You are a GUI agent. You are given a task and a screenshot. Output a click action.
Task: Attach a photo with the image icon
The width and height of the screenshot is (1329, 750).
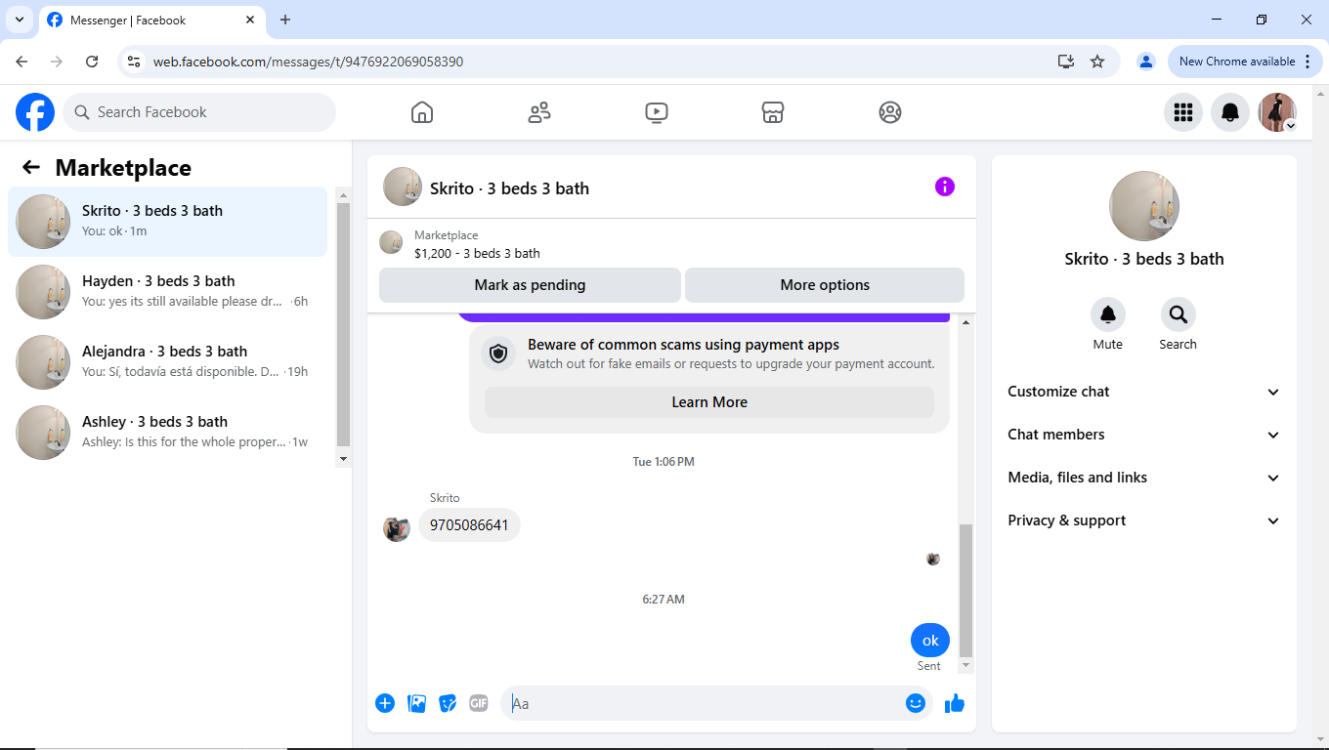[x=417, y=703]
